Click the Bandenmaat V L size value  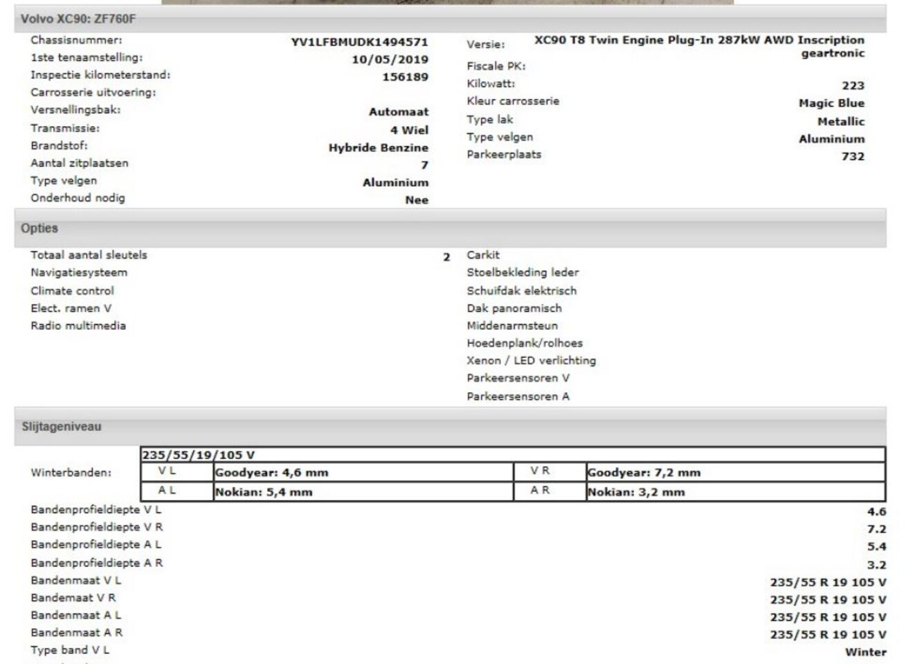pos(828,582)
